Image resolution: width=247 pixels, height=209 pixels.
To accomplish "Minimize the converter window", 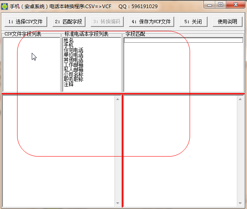I will click(210, 5).
